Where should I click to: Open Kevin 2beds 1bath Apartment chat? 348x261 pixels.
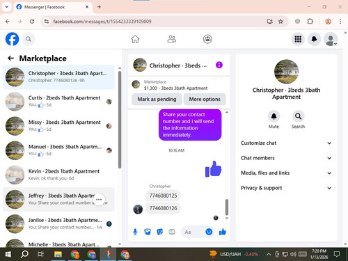coord(58,175)
